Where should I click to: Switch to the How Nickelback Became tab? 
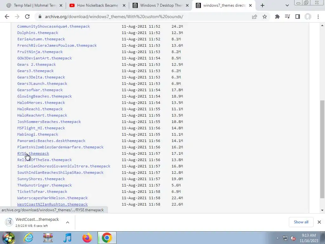(x=97, y=5)
